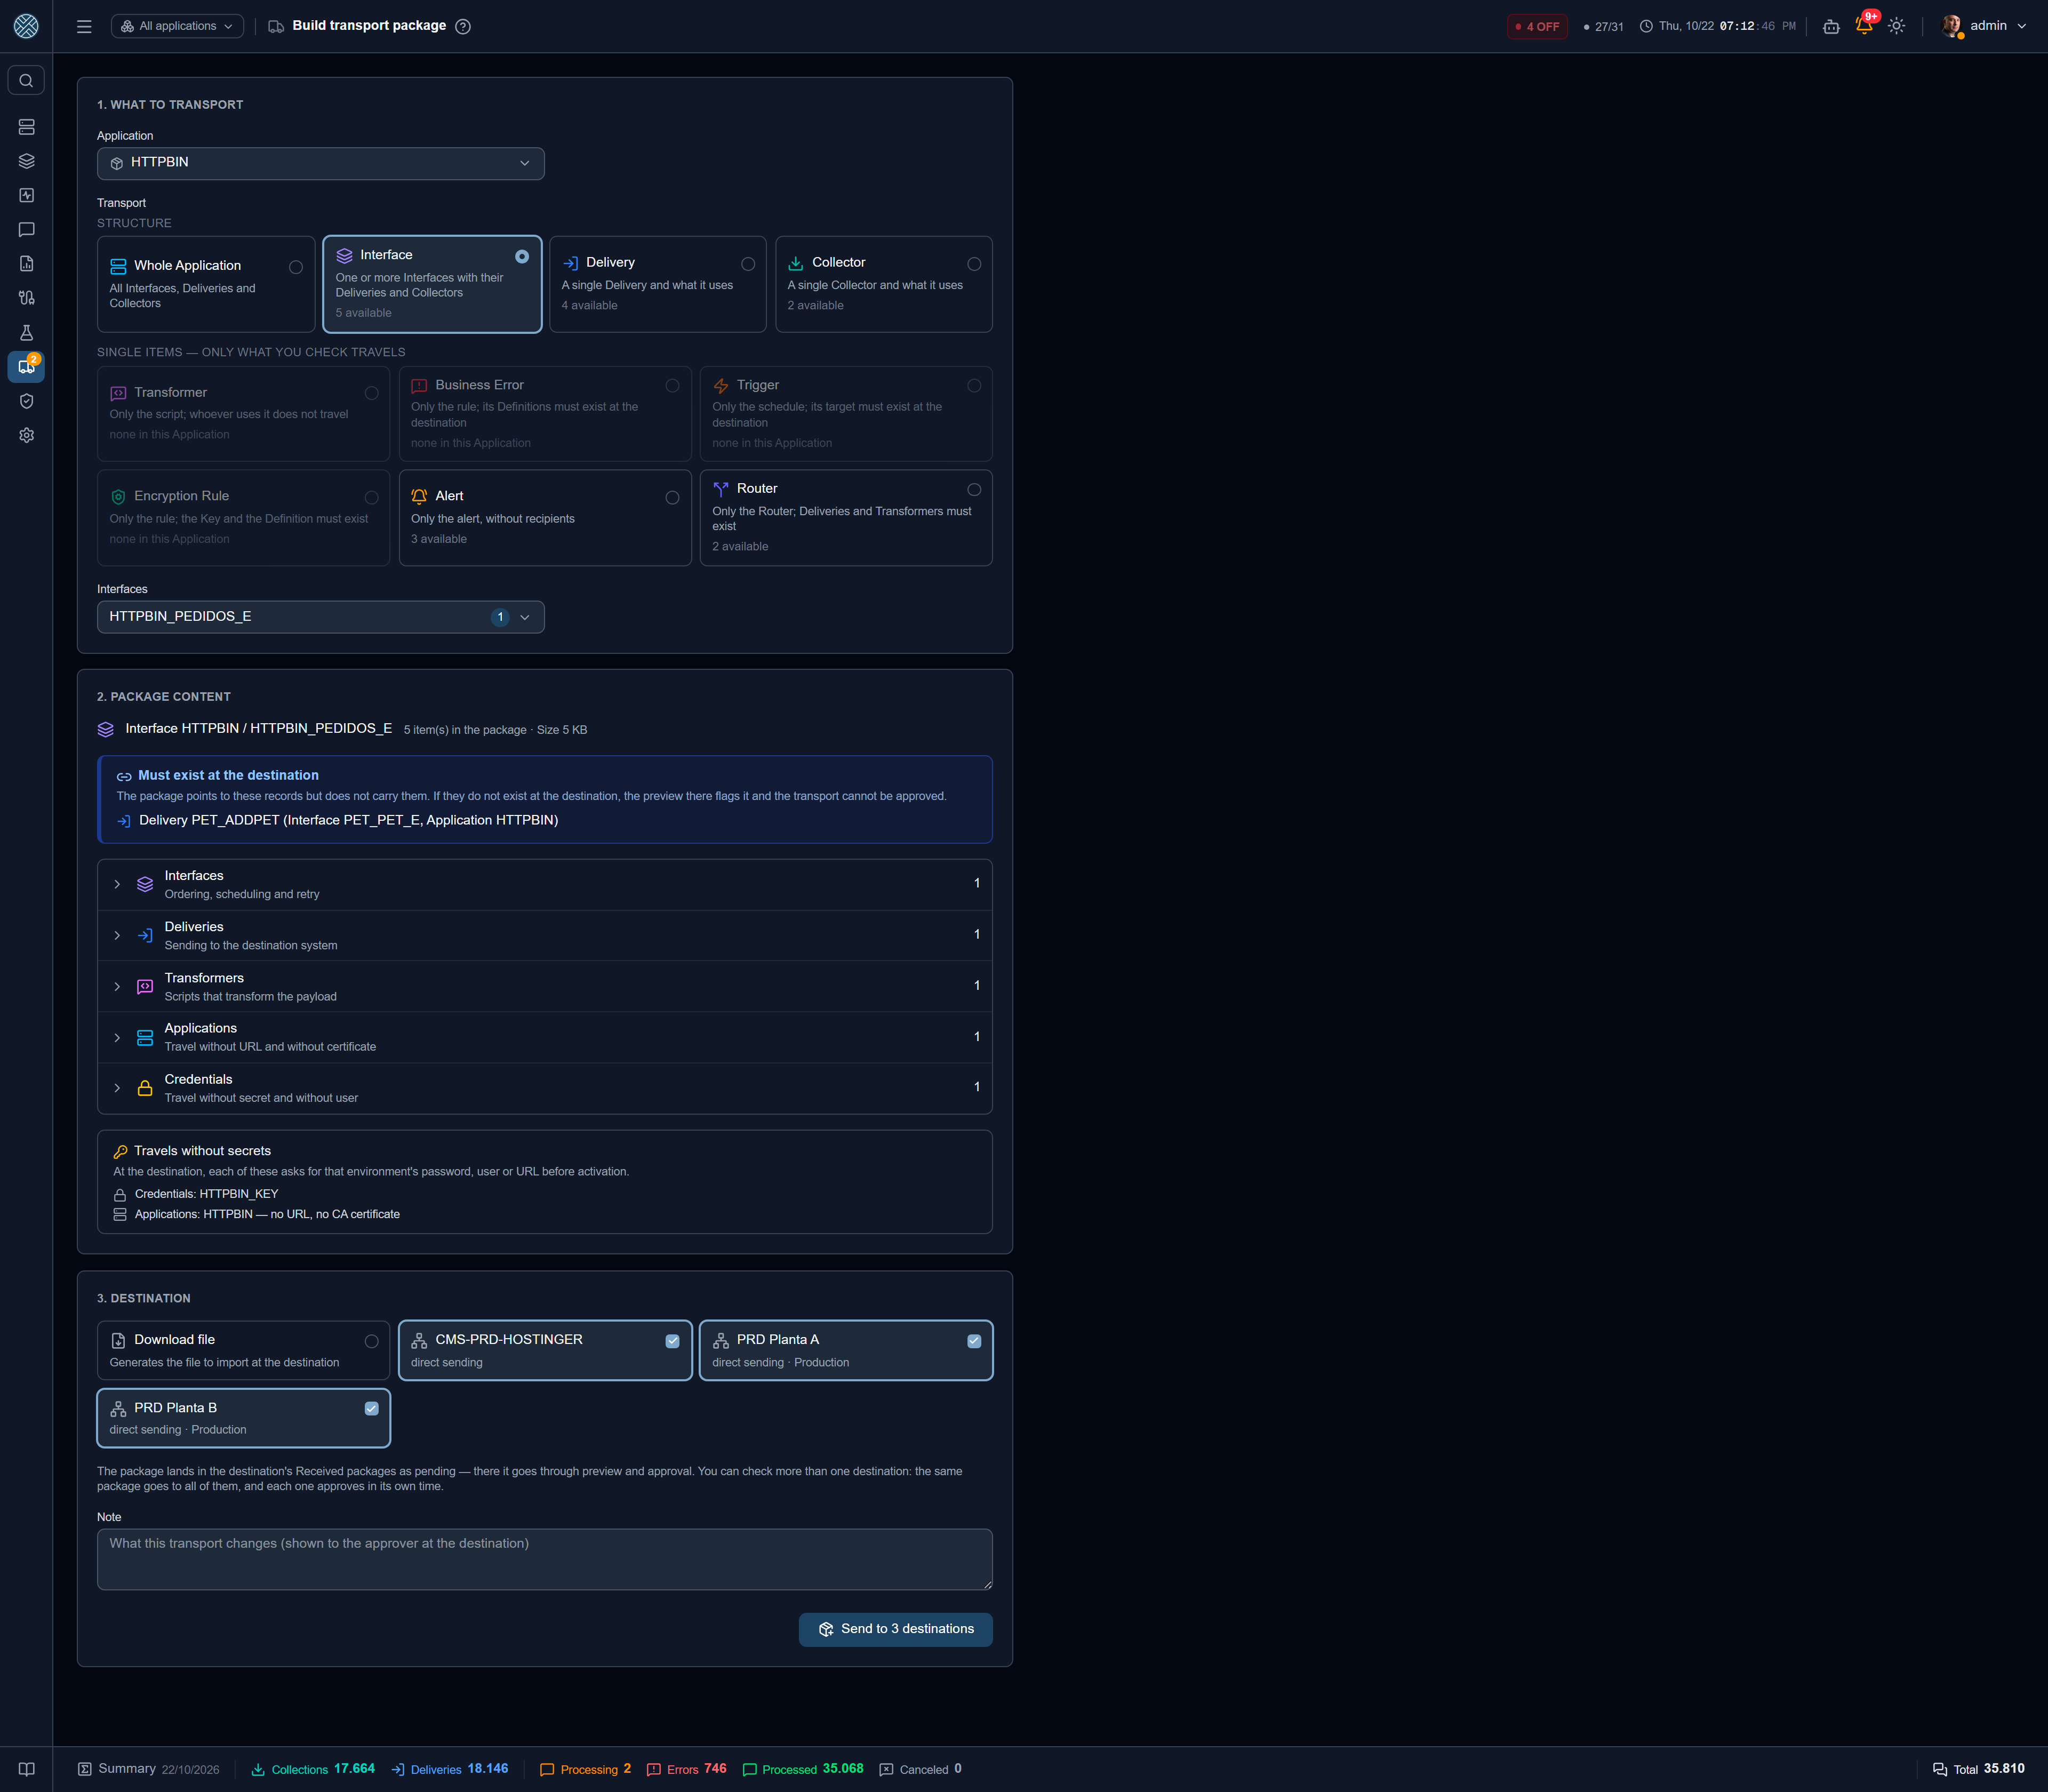Open the settings gear in sidebar

tap(26, 435)
